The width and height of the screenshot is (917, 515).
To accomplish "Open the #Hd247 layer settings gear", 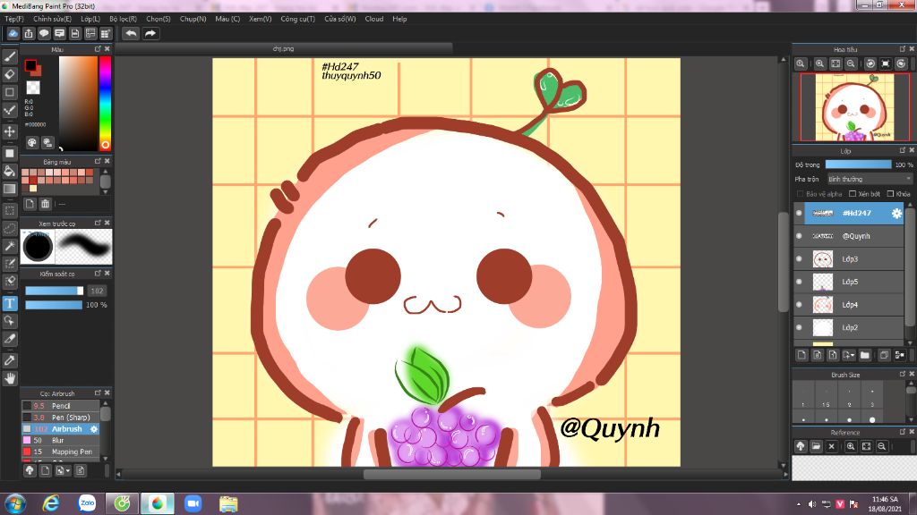I will click(896, 213).
